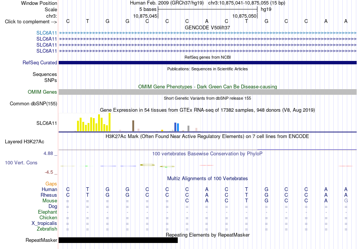Click the gray OMIM Genes bar
This screenshot has height=249, width=357.
point(207,92)
